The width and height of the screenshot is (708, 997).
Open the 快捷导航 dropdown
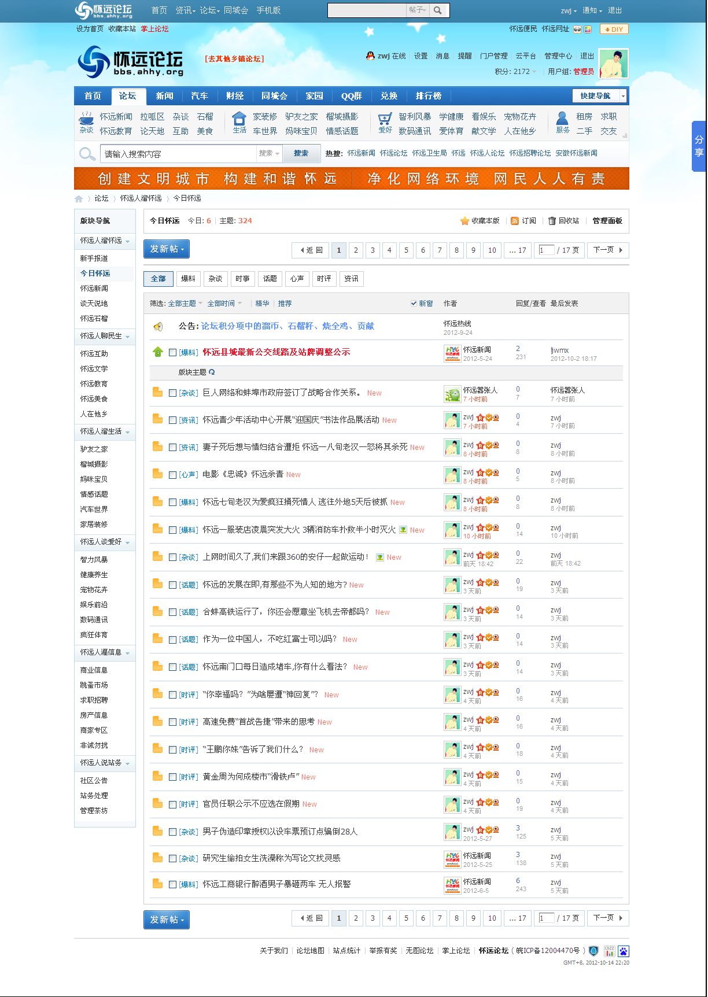[599, 96]
